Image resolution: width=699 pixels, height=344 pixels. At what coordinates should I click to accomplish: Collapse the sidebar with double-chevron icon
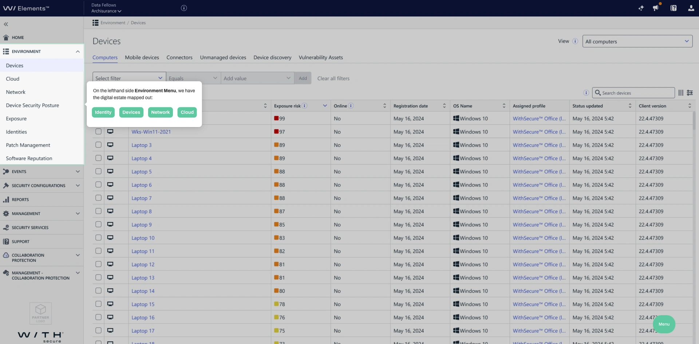pyautogui.click(x=6, y=24)
